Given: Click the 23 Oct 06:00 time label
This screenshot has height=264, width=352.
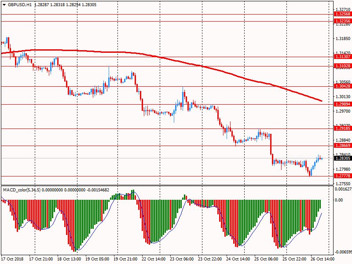Looking at the screenshot, I should [182, 259].
